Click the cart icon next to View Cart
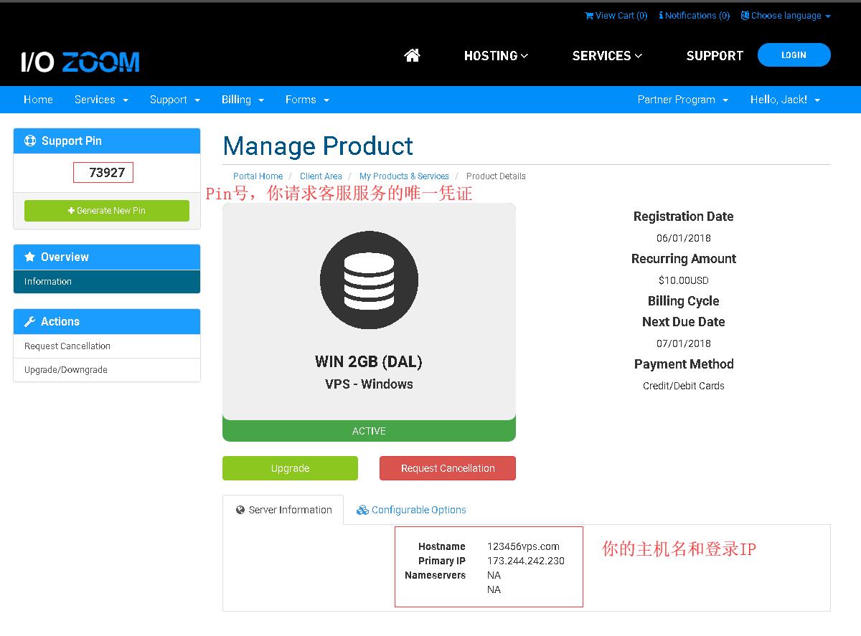861x636 pixels. coord(589,15)
